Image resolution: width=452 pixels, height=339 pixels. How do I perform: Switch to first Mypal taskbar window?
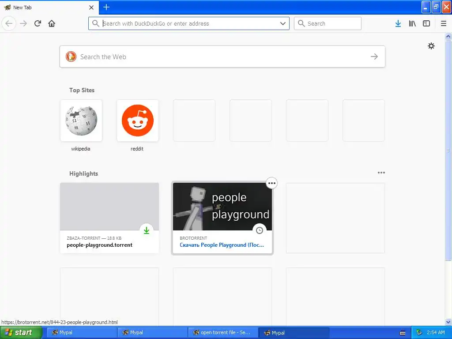82,332
